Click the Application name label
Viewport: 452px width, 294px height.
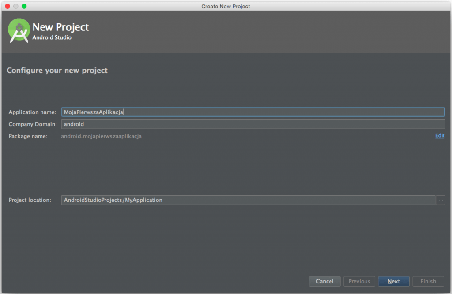tap(32, 112)
